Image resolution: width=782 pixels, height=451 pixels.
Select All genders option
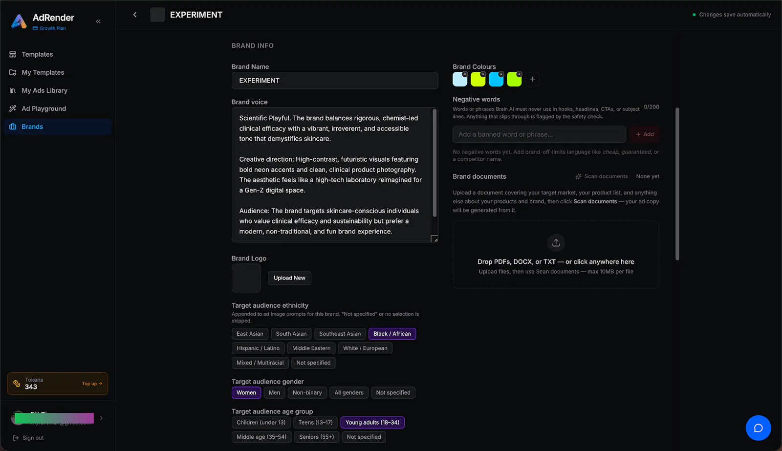pyautogui.click(x=349, y=393)
